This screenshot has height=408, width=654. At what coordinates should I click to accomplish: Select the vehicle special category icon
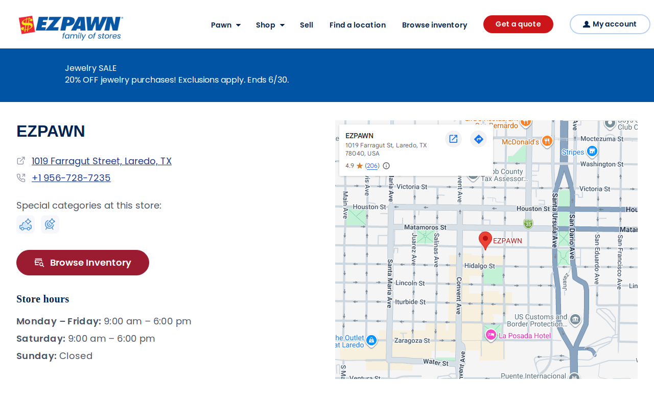coord(26,224)
